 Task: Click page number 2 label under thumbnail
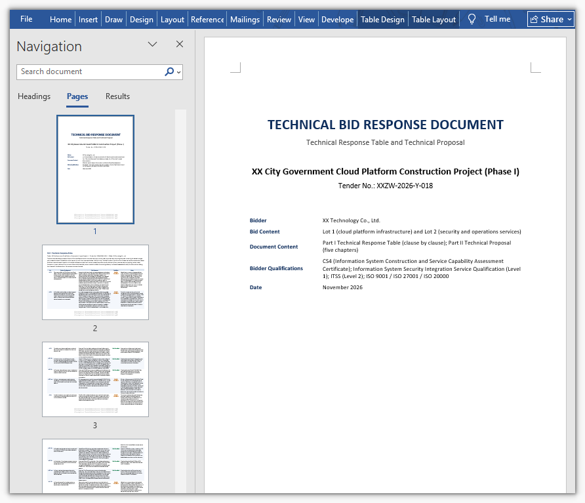[x=95, y=329]
